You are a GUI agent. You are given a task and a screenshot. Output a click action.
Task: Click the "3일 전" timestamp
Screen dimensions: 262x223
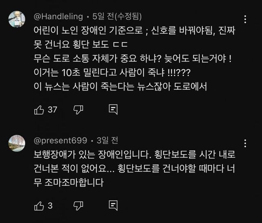(107, 141)
